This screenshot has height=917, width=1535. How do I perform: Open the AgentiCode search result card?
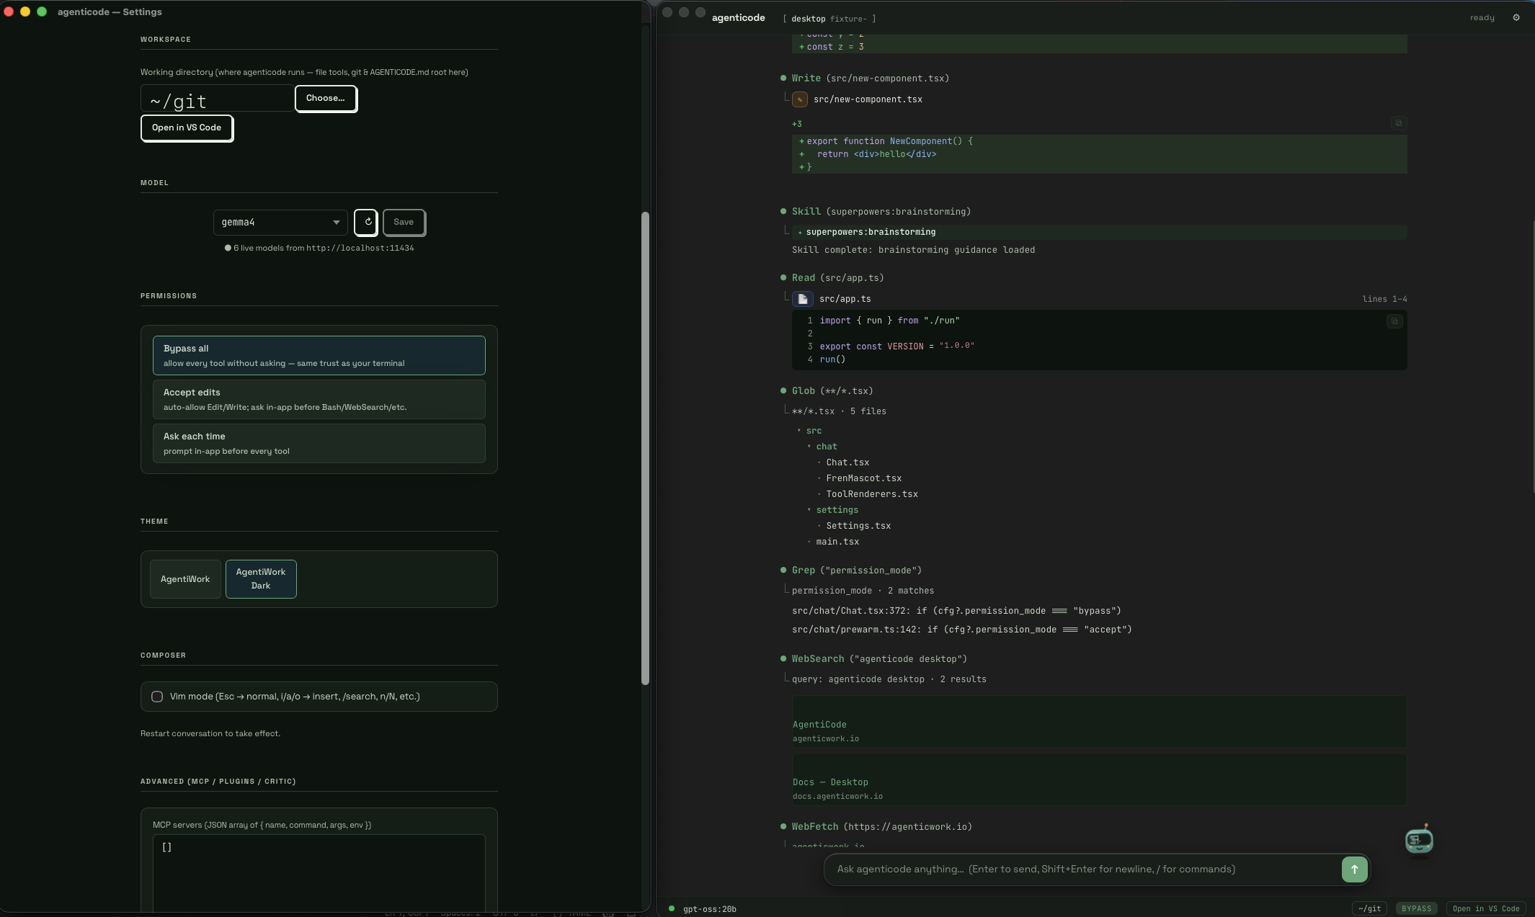pos(1099,722)
